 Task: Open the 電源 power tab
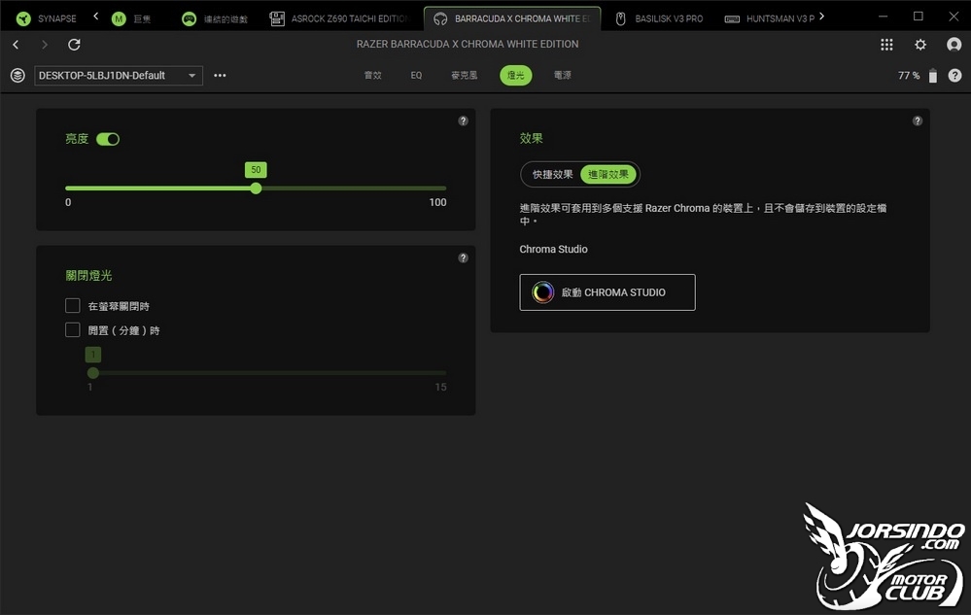(563, 76)
